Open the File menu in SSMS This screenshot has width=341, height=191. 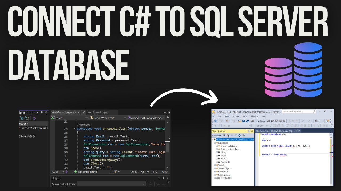213,116
